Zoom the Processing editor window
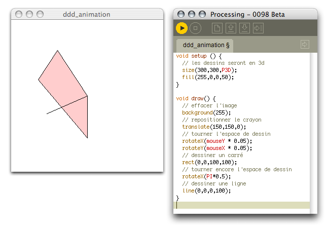328x229 pixels. coord(202,14)
